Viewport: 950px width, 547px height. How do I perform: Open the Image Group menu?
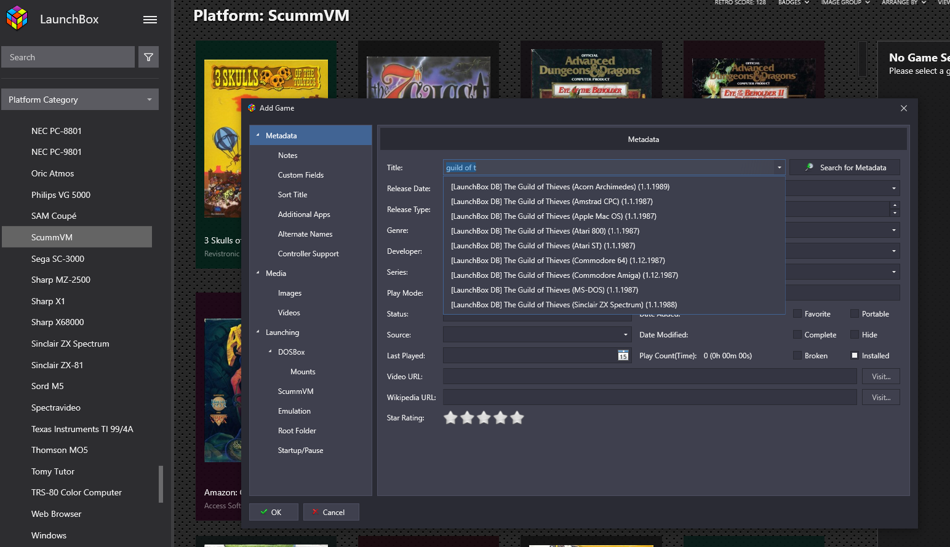pos(845,2)
